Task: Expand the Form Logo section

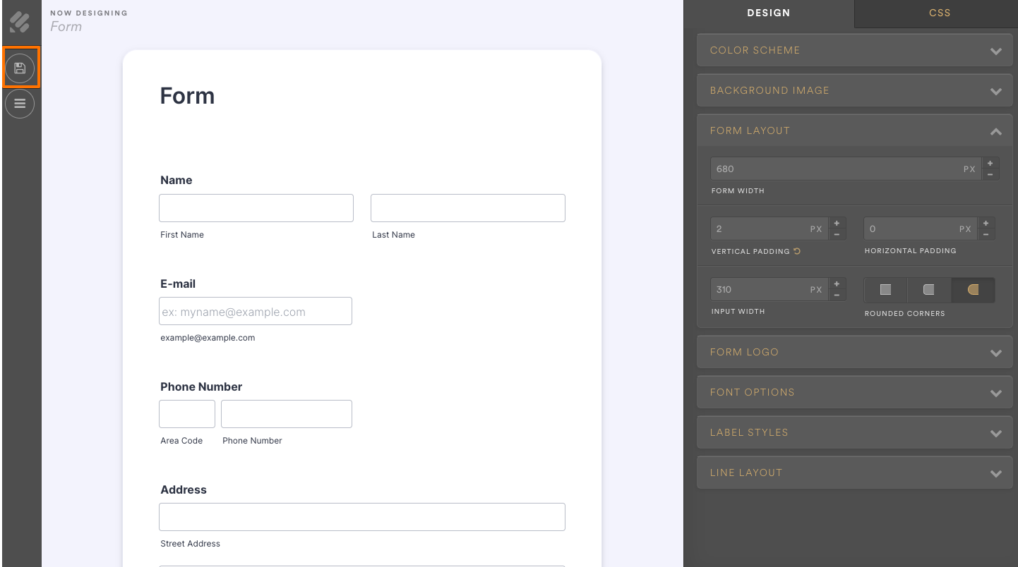Action: [x=854, y=353]
